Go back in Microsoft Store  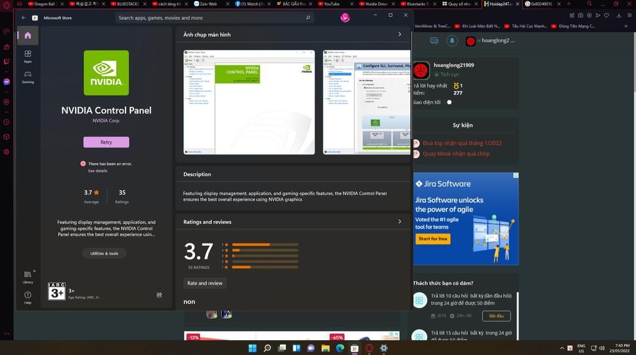tap(24, 18)
